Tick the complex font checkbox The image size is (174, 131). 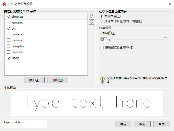9,46
